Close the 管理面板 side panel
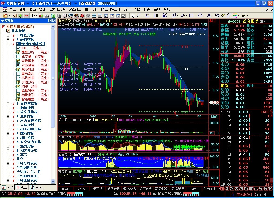Screen dimensions: 274x198 point(54,21)
